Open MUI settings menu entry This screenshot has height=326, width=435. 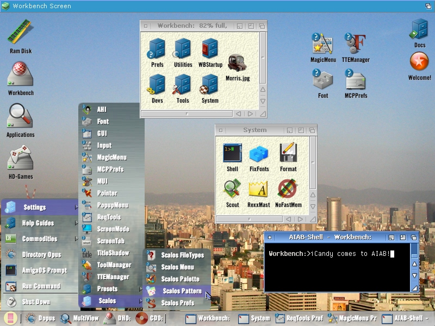pyautogui.click(x=111, y=181)
